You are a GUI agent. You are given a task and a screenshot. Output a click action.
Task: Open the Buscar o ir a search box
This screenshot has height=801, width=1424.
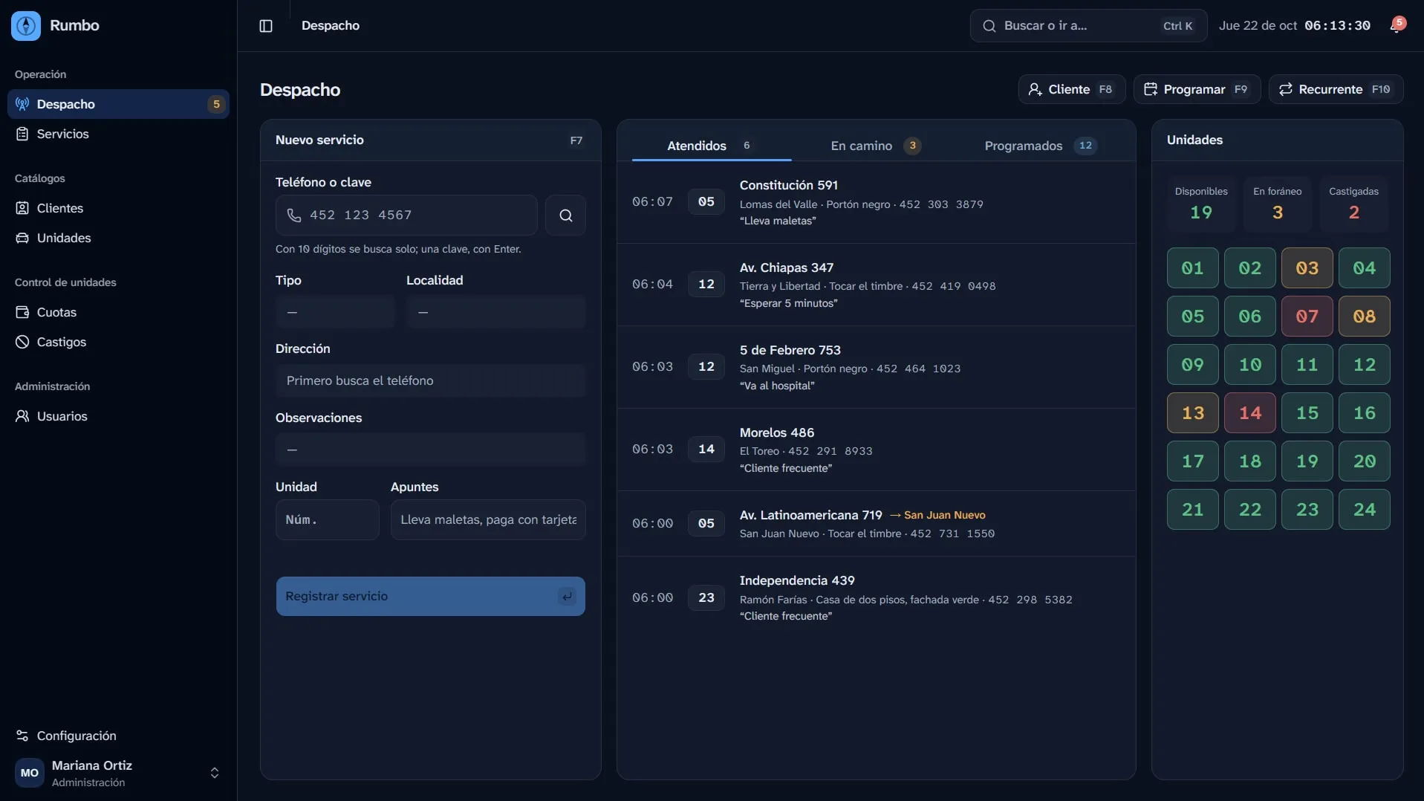click(1088, 26)
